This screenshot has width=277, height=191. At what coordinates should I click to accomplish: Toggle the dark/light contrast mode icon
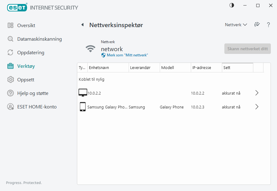(x=231, y=6)
